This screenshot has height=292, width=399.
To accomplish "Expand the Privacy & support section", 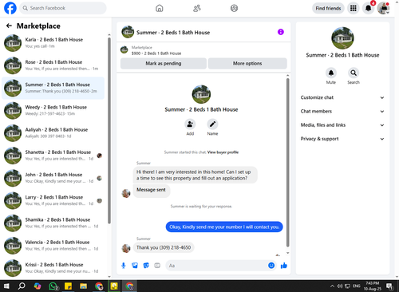I will click(342, 139).
